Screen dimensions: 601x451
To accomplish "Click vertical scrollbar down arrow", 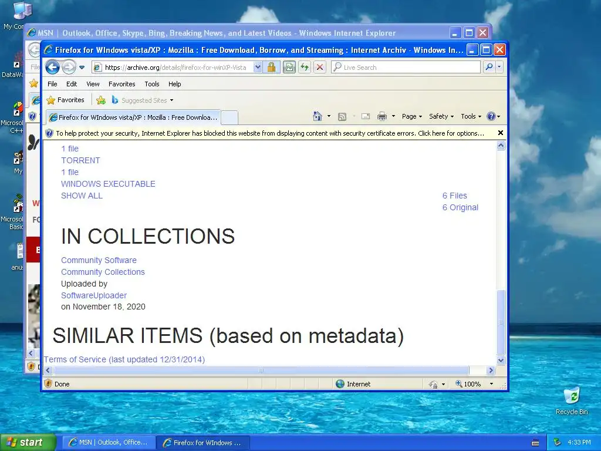I will pyautogui.click(x=501, y=360).
